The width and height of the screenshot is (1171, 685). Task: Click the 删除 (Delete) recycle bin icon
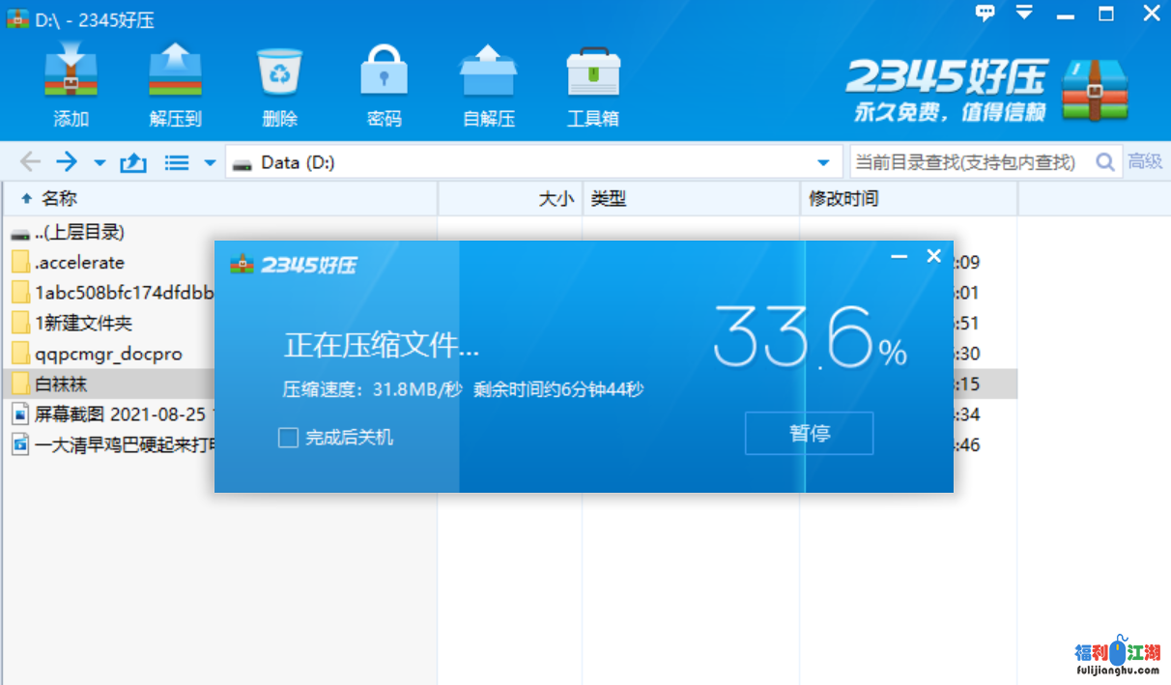[x=279, y=73]
